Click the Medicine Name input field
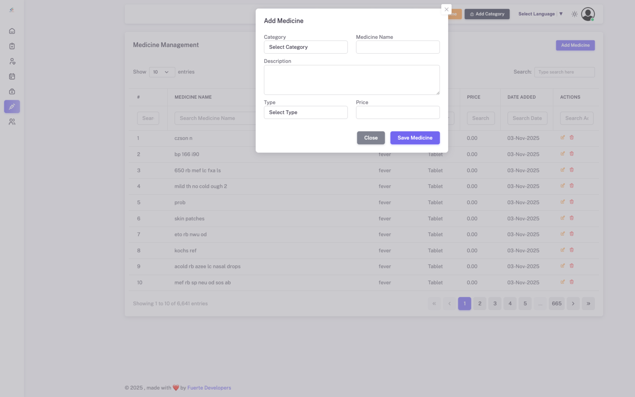This screenshot has height=397, width=635. 397,47
